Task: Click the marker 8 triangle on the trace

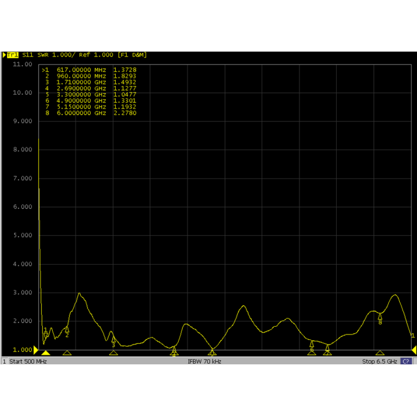Action: pos(380,316)
